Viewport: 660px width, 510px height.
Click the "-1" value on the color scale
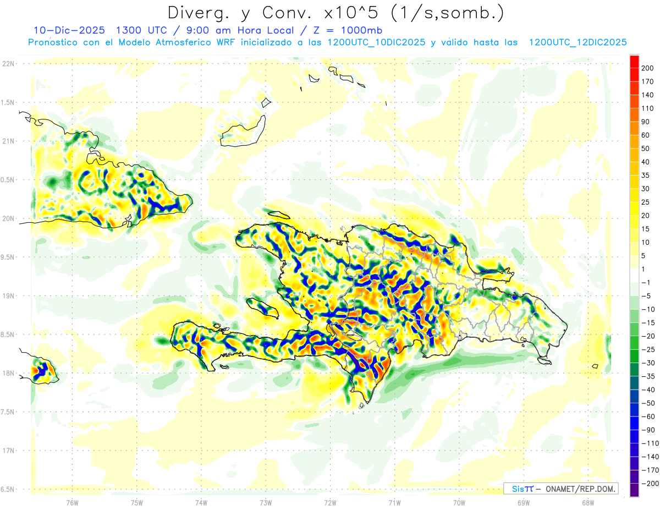(x=646, y=282)
